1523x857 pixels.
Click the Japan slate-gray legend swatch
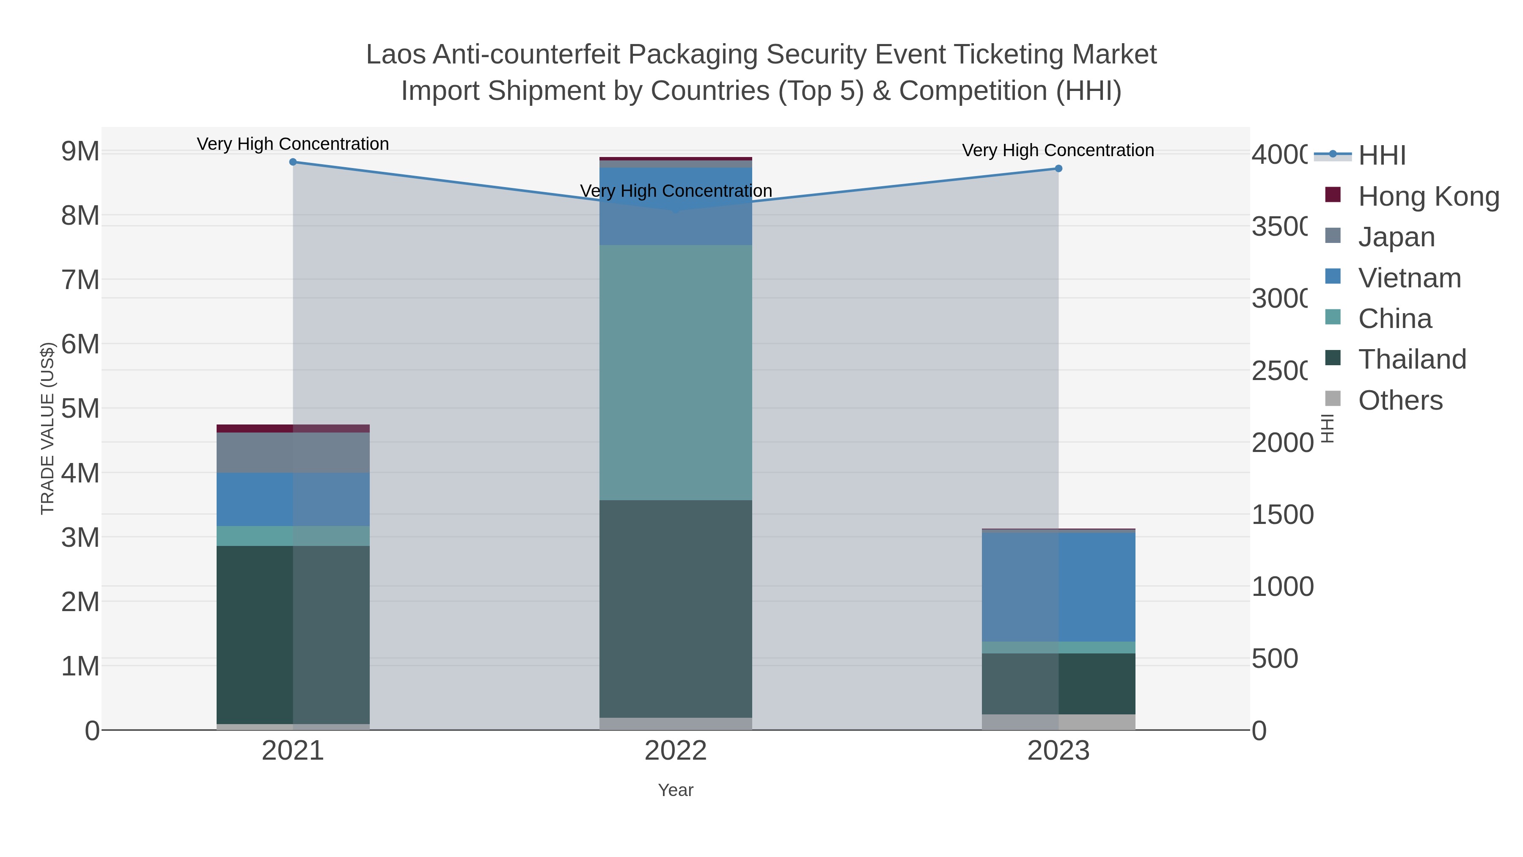pyautogui.click(x=1333, y=235)
